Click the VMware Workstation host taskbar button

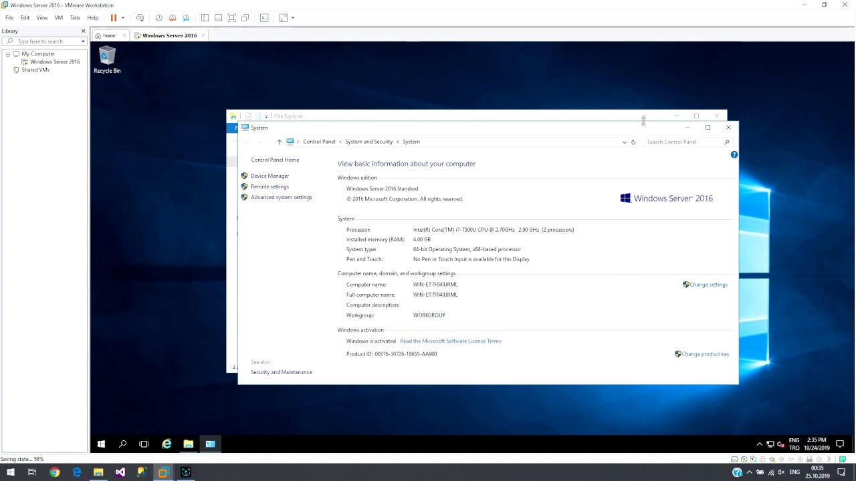[x=164, y=472]
